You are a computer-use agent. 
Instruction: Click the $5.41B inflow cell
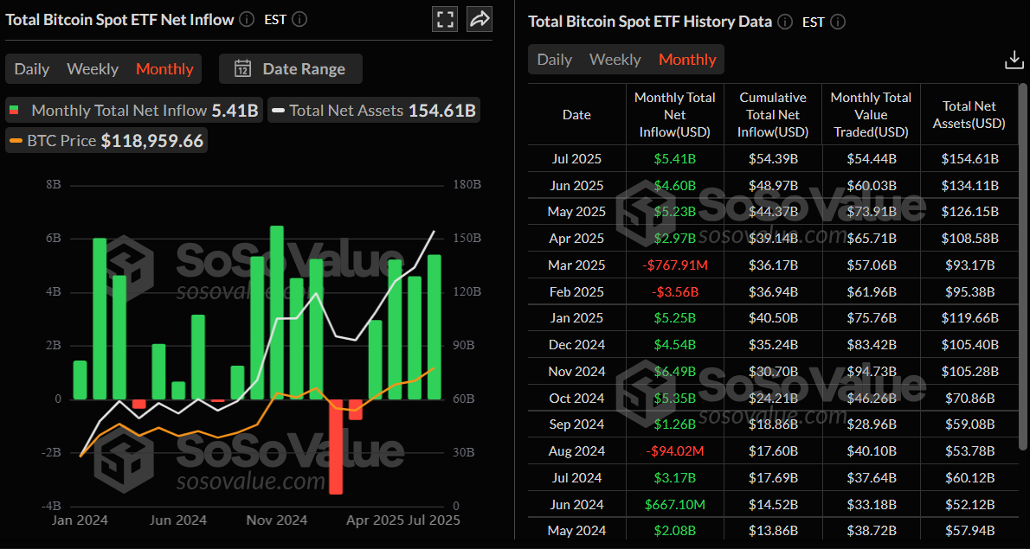point(674,159)
